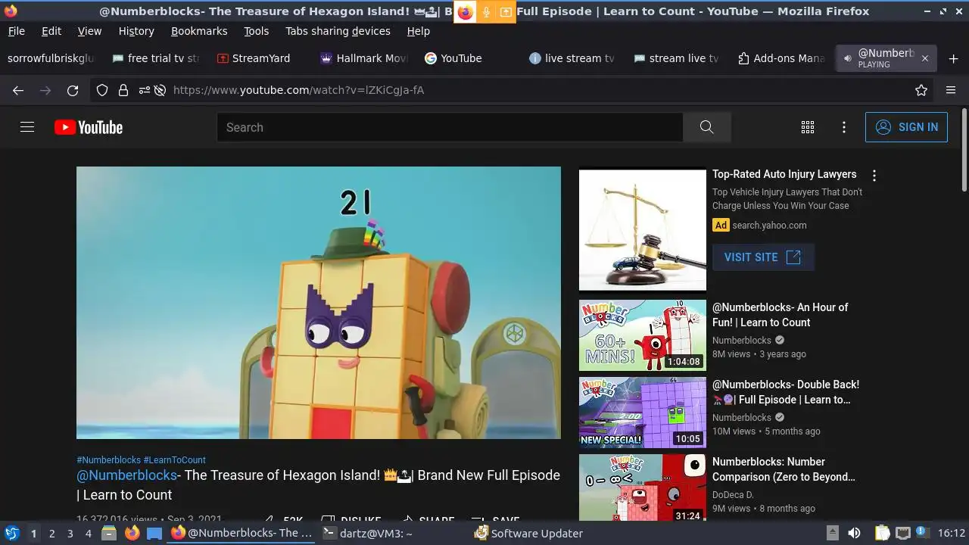Mute the playing Numberblocks tab
This screenshot has height=545, width=969.
coord(847,58)
